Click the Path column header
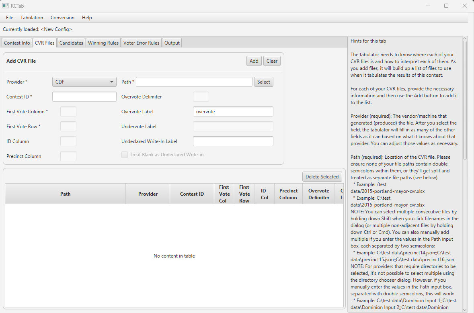Screen dimensions: 474x313 pos(65,194)
